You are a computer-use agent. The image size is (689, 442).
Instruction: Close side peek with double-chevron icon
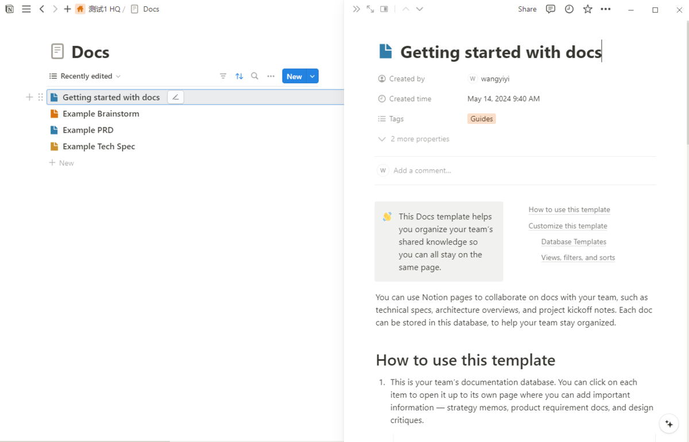pyautogui.click(x=356, y=9)
